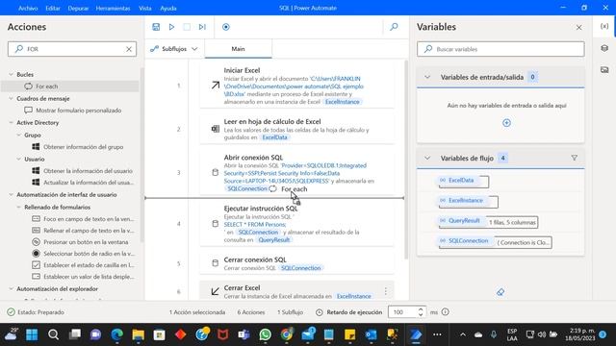Select the Abrir conexión SQL step
The height and width of the screenshot is (346, 616).
(296, 172)
